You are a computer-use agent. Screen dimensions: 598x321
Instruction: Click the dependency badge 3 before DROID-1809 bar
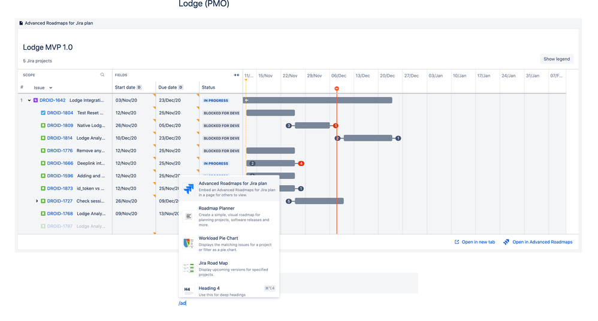tap(289, 125)
